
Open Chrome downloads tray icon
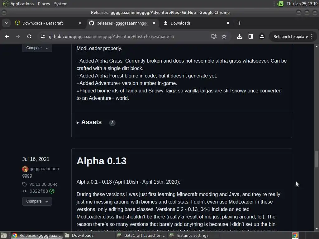point(240,36)
